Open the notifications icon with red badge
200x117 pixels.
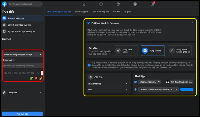click(152, 4)
